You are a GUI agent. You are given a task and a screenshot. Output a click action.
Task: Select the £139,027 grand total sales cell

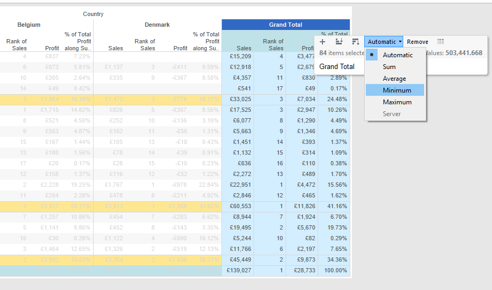(240, 271)
